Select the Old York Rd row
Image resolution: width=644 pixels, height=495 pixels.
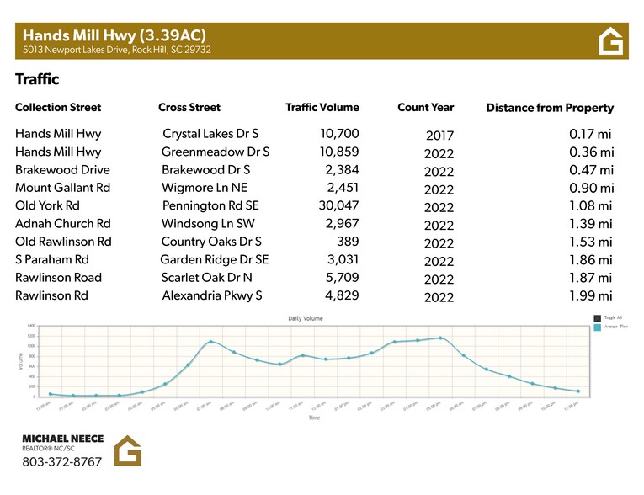tap(314, 205)
